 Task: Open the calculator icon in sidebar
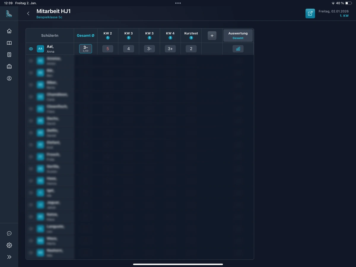tap(9, 55)
